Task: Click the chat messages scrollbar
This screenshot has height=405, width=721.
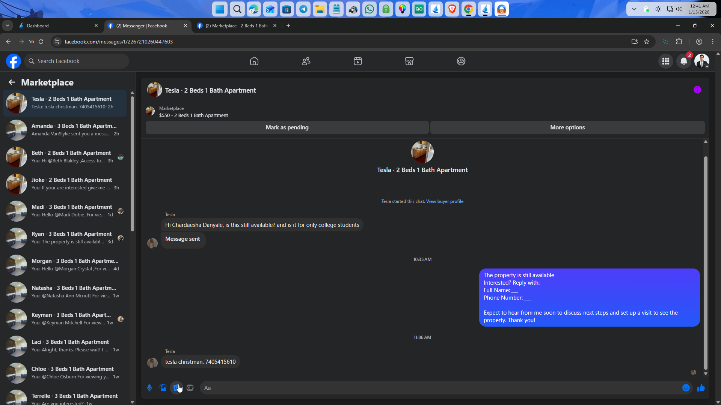Action: click(x=706, y=262)
